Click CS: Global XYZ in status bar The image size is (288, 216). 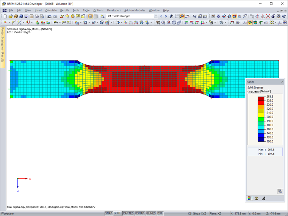point(197,213)
